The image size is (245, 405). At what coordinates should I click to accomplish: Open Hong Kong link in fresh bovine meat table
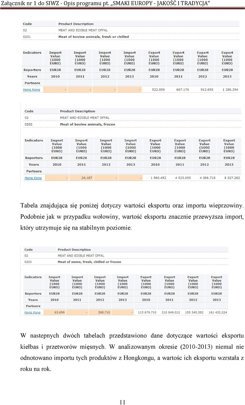(31, 90)
